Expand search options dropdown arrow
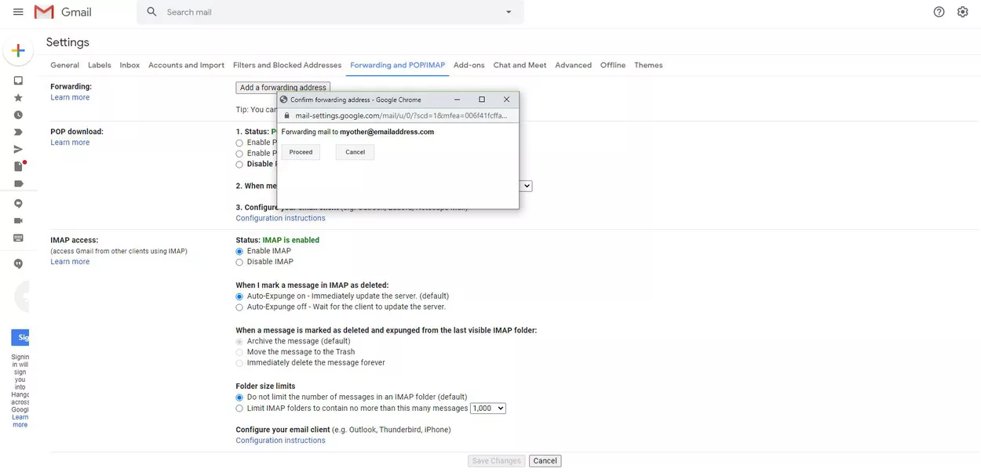 pos(509,12)
